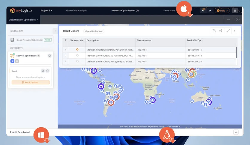Click the customer marker near Indonesia

(188, 80)
